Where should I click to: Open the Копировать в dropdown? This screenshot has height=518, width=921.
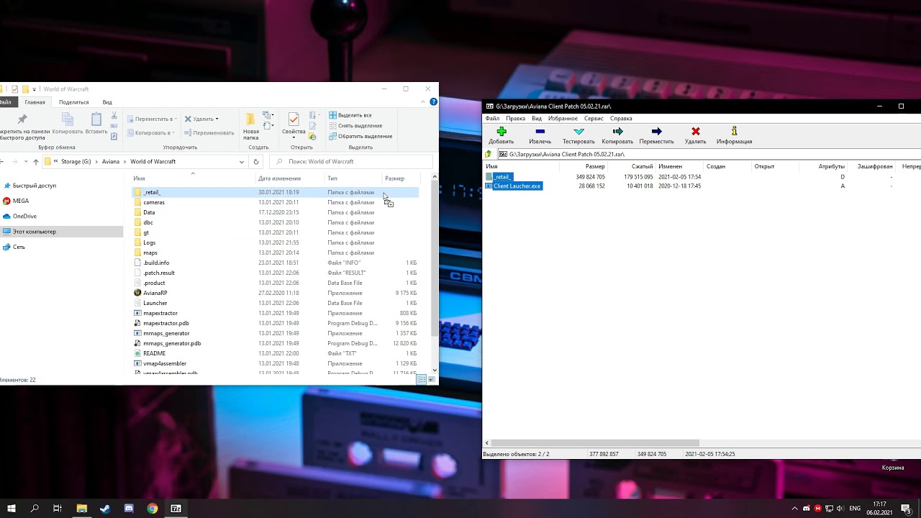click(x=152, y=132)
